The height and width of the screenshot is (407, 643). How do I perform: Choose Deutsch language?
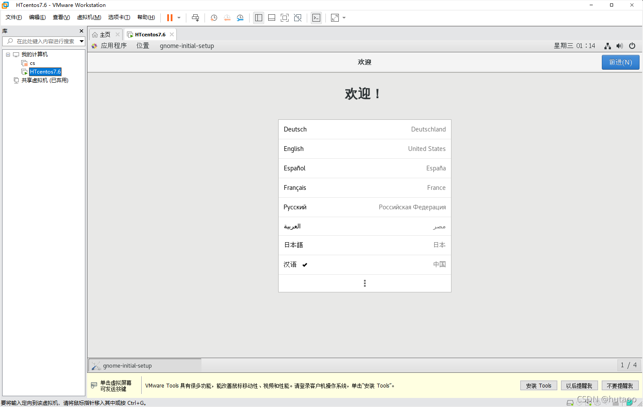(365, 129)
